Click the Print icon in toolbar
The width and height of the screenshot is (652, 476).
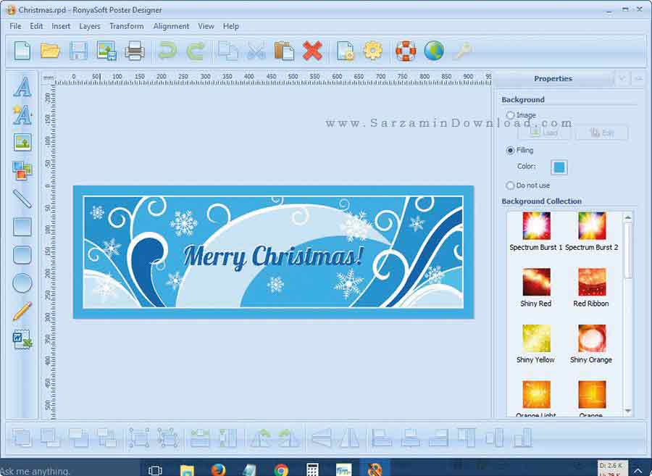click(x=135, y=51)
